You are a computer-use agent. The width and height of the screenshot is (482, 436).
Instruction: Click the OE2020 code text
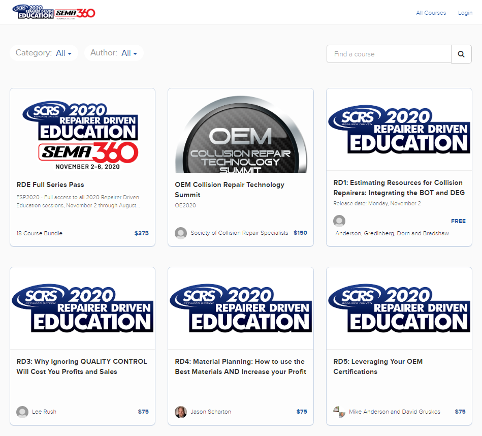[x=185, y=205]
